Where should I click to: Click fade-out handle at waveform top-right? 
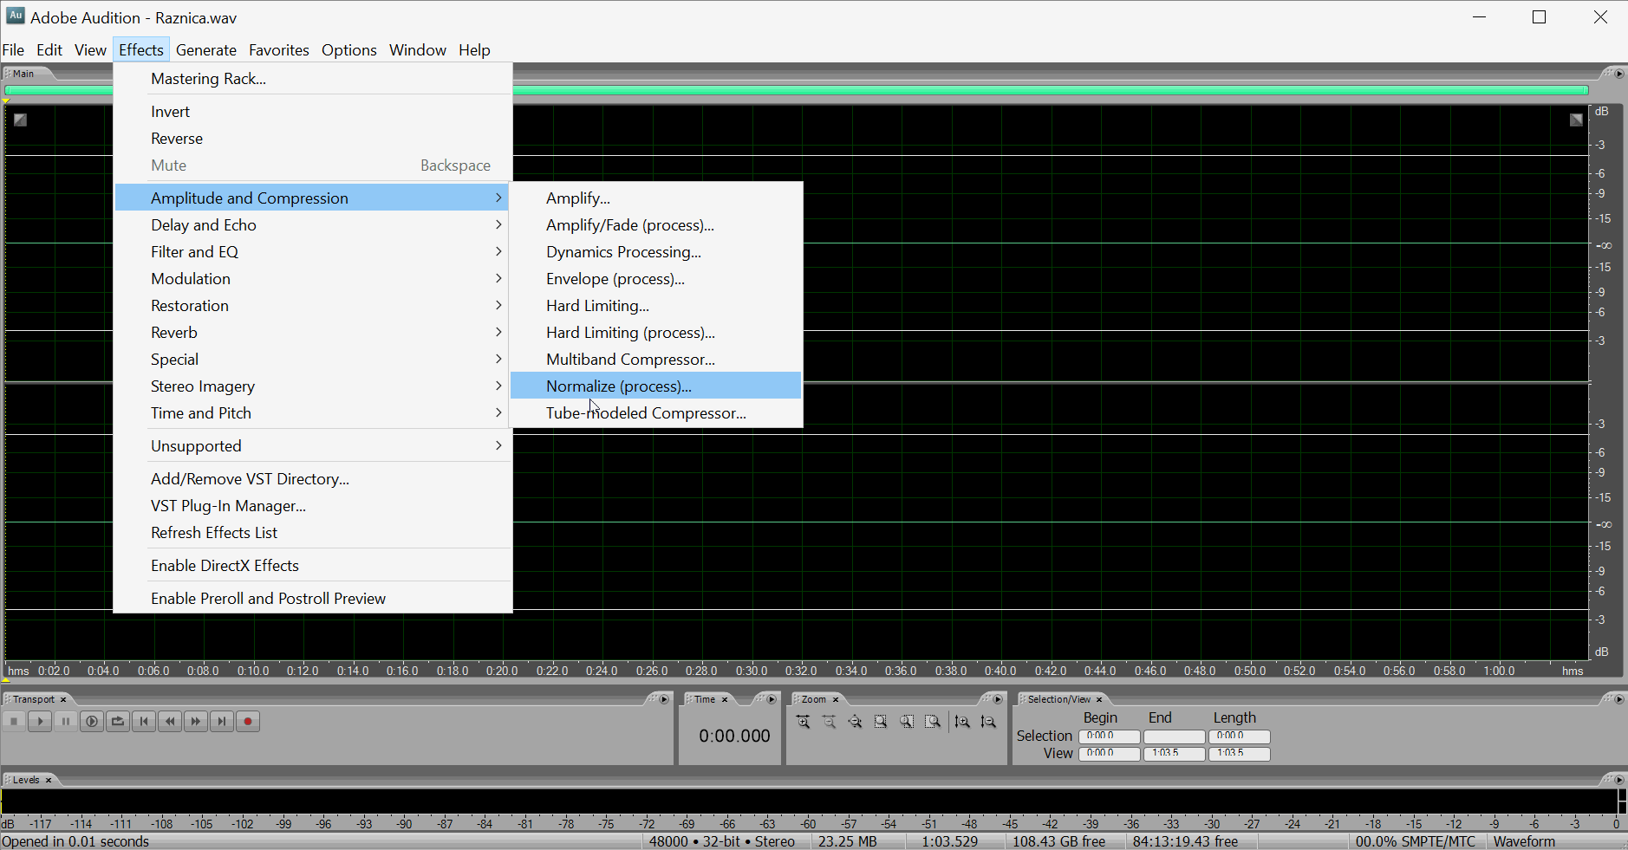[x=1576, y=120]
